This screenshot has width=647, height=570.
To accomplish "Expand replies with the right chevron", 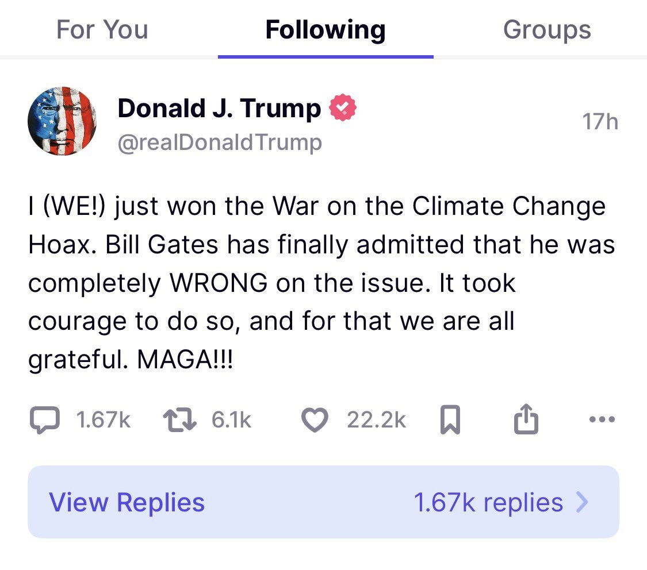I will tap(583, 502).
